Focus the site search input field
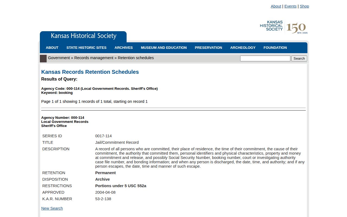 (265, 58)
